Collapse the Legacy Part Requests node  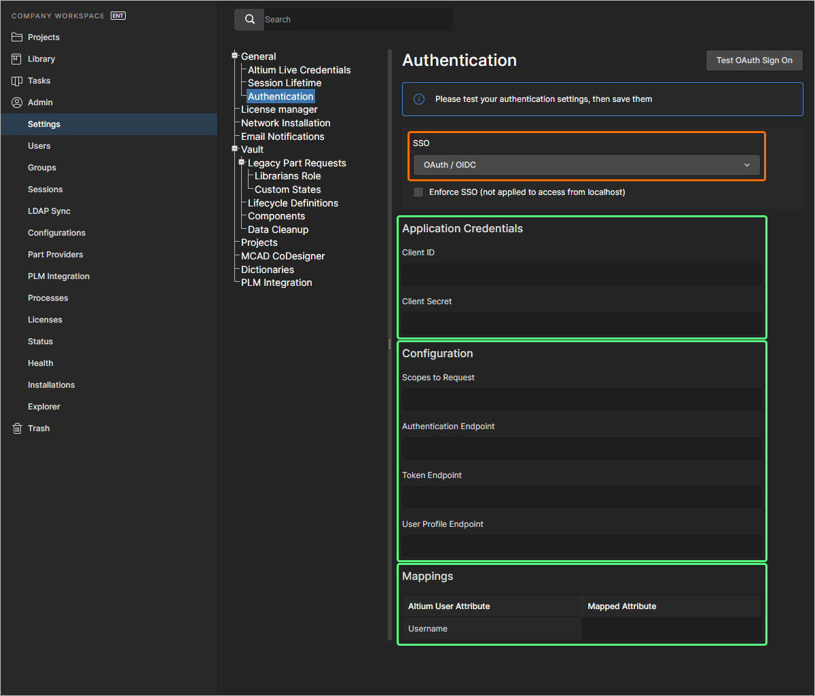click(241, 162)
